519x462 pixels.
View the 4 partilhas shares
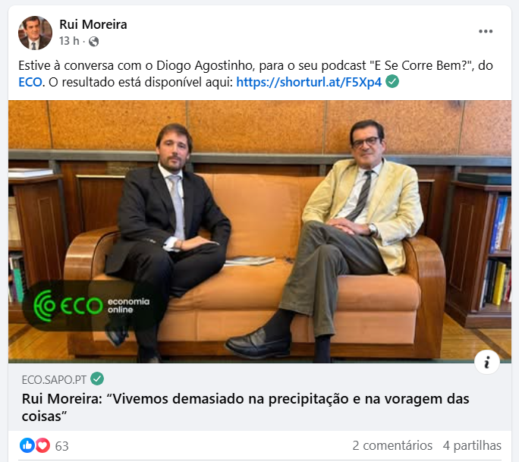pos(472,445)
